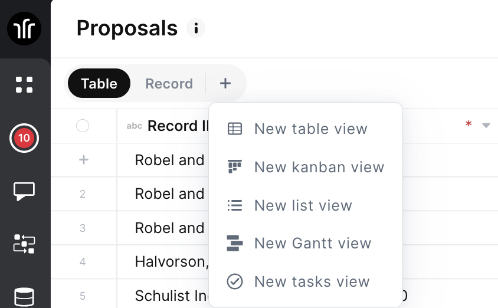Open the workflow automation icon in sidebar
Image resolution: width=498 pixels, height=308 pixels.
tap(24, 243)
